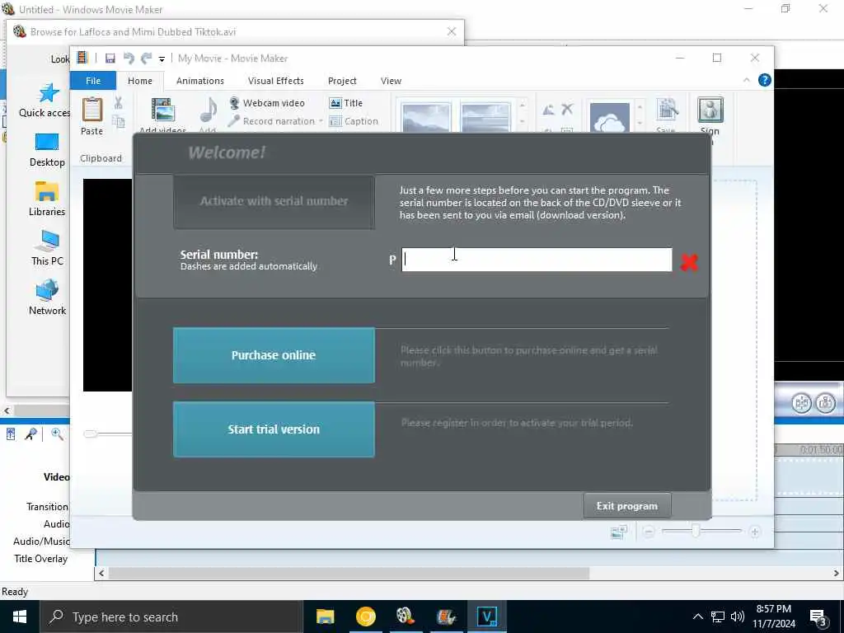Click the Undo arrow in quick access toolbar
844x633 pixels.
click(129, 59)
